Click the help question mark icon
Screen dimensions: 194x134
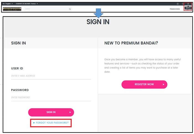pyautogui.click(x=178, y=4)
